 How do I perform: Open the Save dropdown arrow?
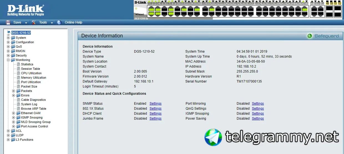click(x=26, y=23)
